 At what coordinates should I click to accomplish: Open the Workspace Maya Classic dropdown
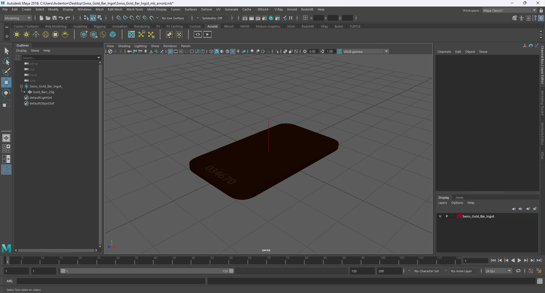(510, 11)
